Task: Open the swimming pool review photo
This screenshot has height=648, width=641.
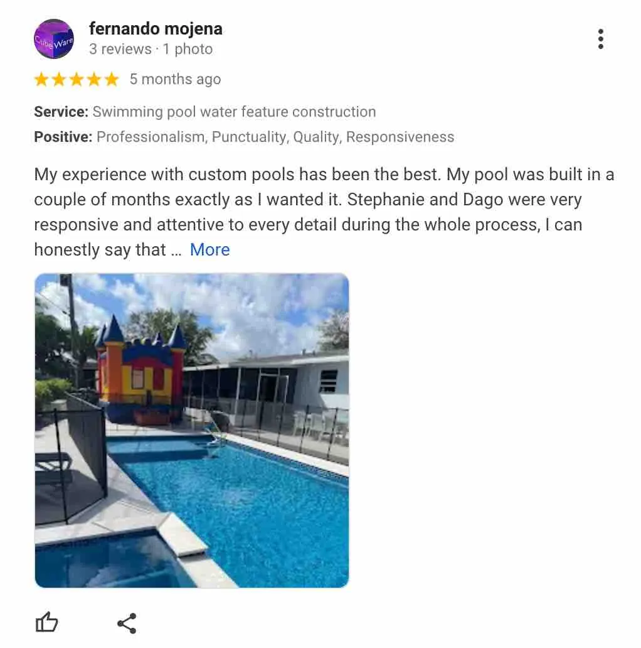Action: [x=192, y=430]
